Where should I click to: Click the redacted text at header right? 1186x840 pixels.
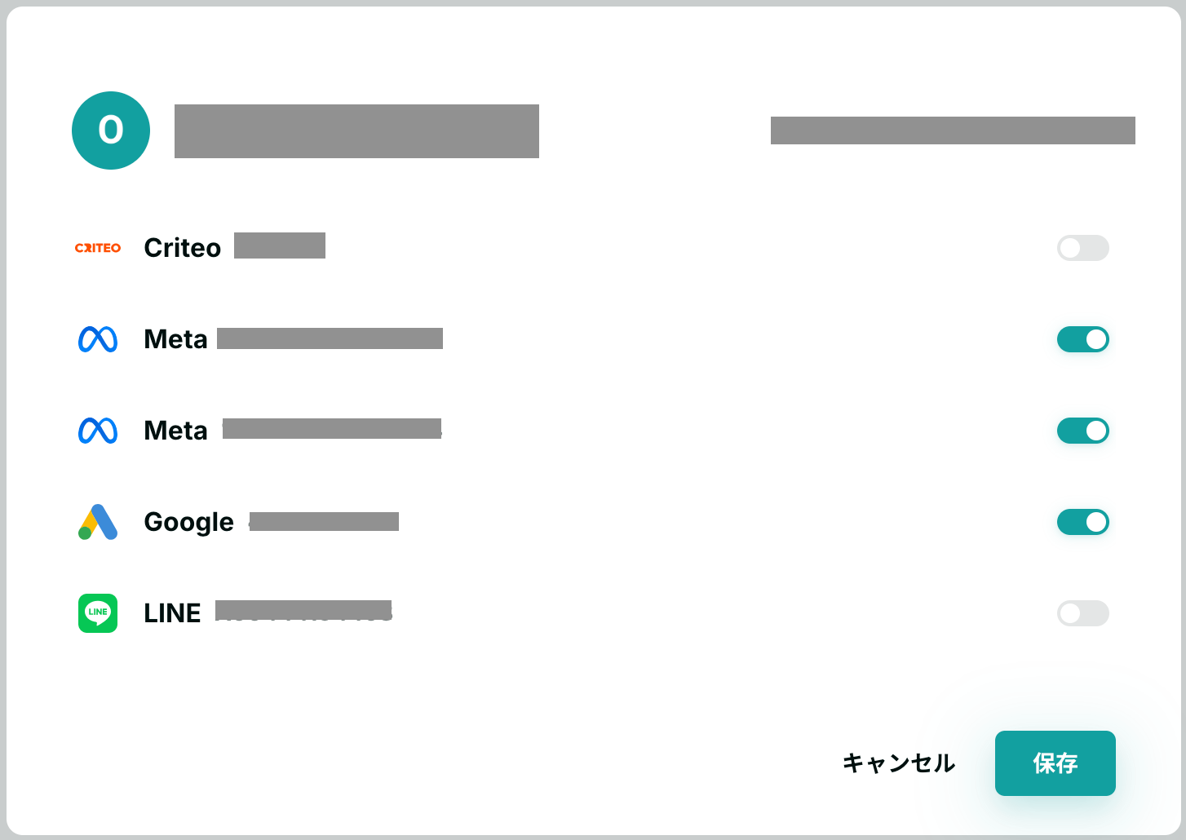pyautogui.click(x=953, y=130)
